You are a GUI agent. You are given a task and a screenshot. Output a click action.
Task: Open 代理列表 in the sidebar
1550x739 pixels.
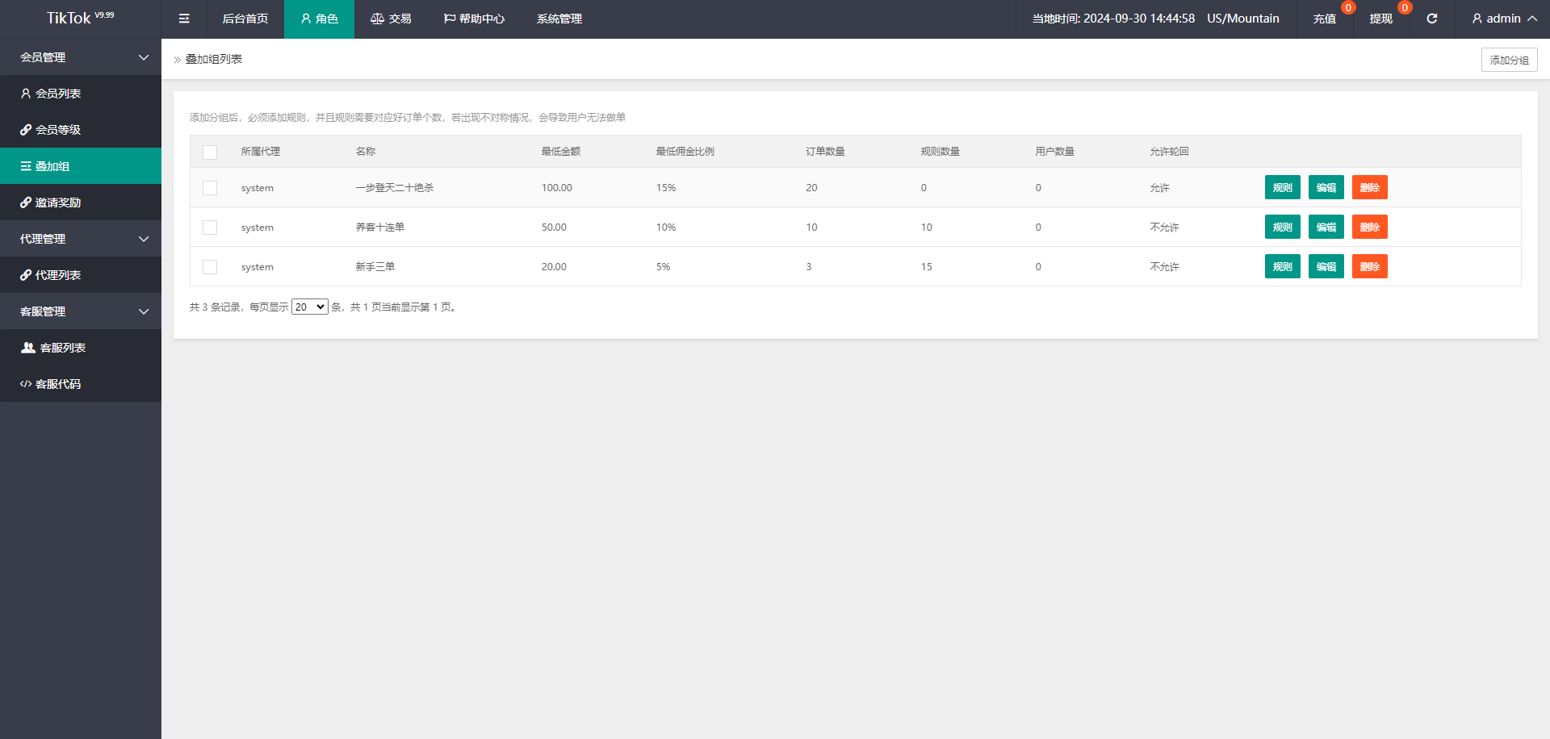[x=57, y=275]
